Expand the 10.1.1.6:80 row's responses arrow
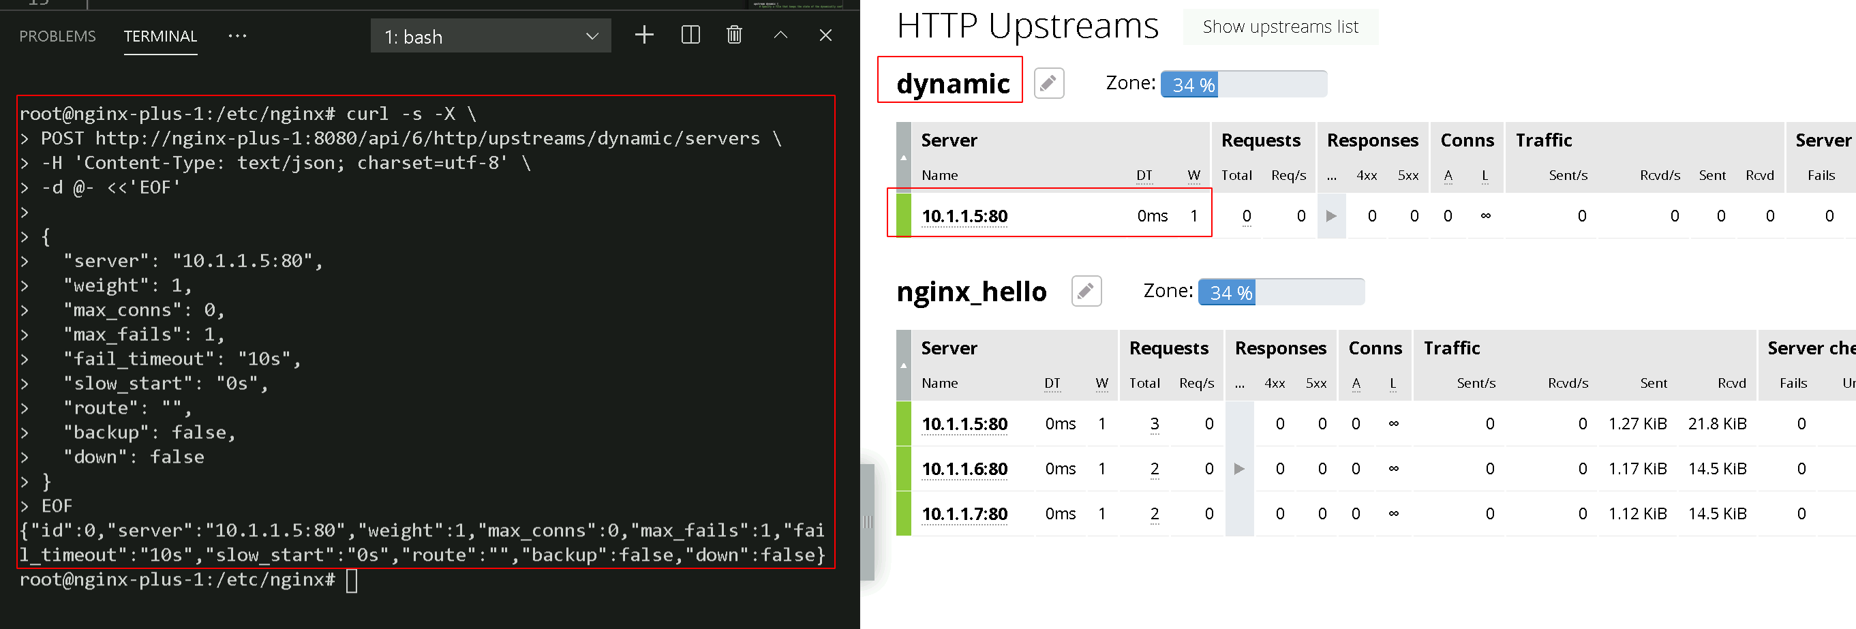Image resolution: width=1856 pixels, height=629 pixels. click(1239, 468)
